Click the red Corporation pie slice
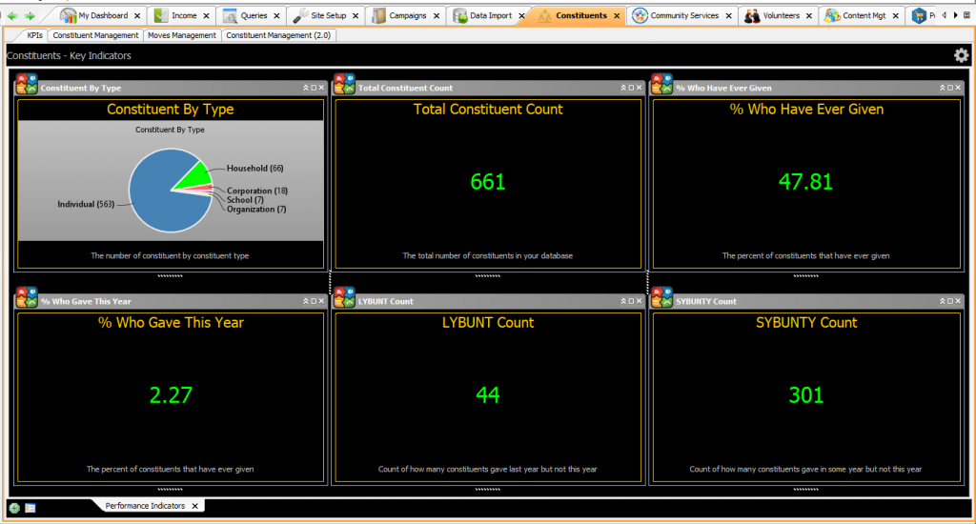Viewport: 976px width, 524px height. (x=206, y=188)
